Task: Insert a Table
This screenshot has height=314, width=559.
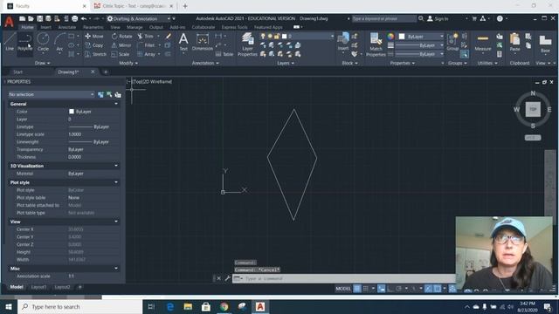Action: point(224,54)
